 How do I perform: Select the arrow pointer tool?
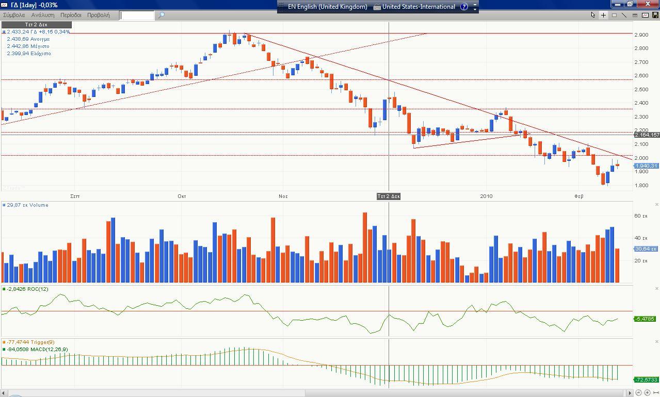(593, 15)
